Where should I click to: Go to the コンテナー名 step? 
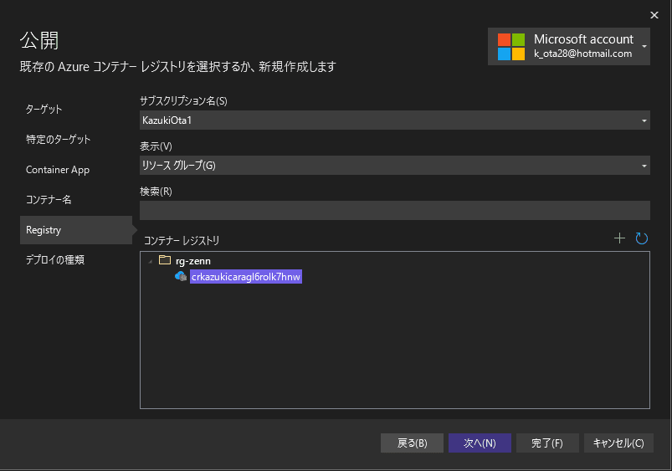[x=49, y=200]
